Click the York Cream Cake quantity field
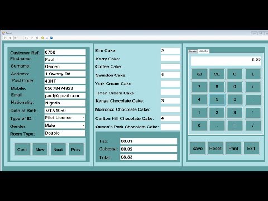 point(170,84)
